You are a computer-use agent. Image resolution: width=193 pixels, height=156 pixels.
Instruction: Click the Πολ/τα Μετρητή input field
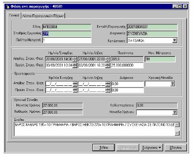67,40
